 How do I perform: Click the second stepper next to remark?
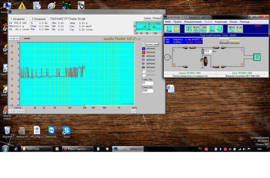click(17, 39)
